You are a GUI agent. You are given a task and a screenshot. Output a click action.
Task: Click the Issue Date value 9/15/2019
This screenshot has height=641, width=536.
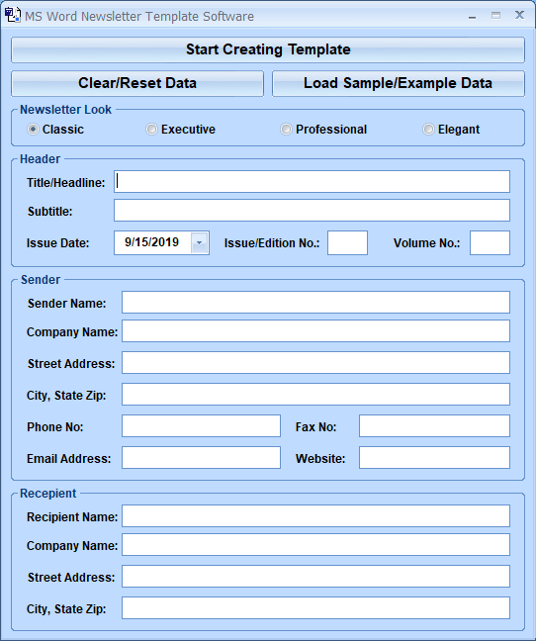(x=152, y=242)
